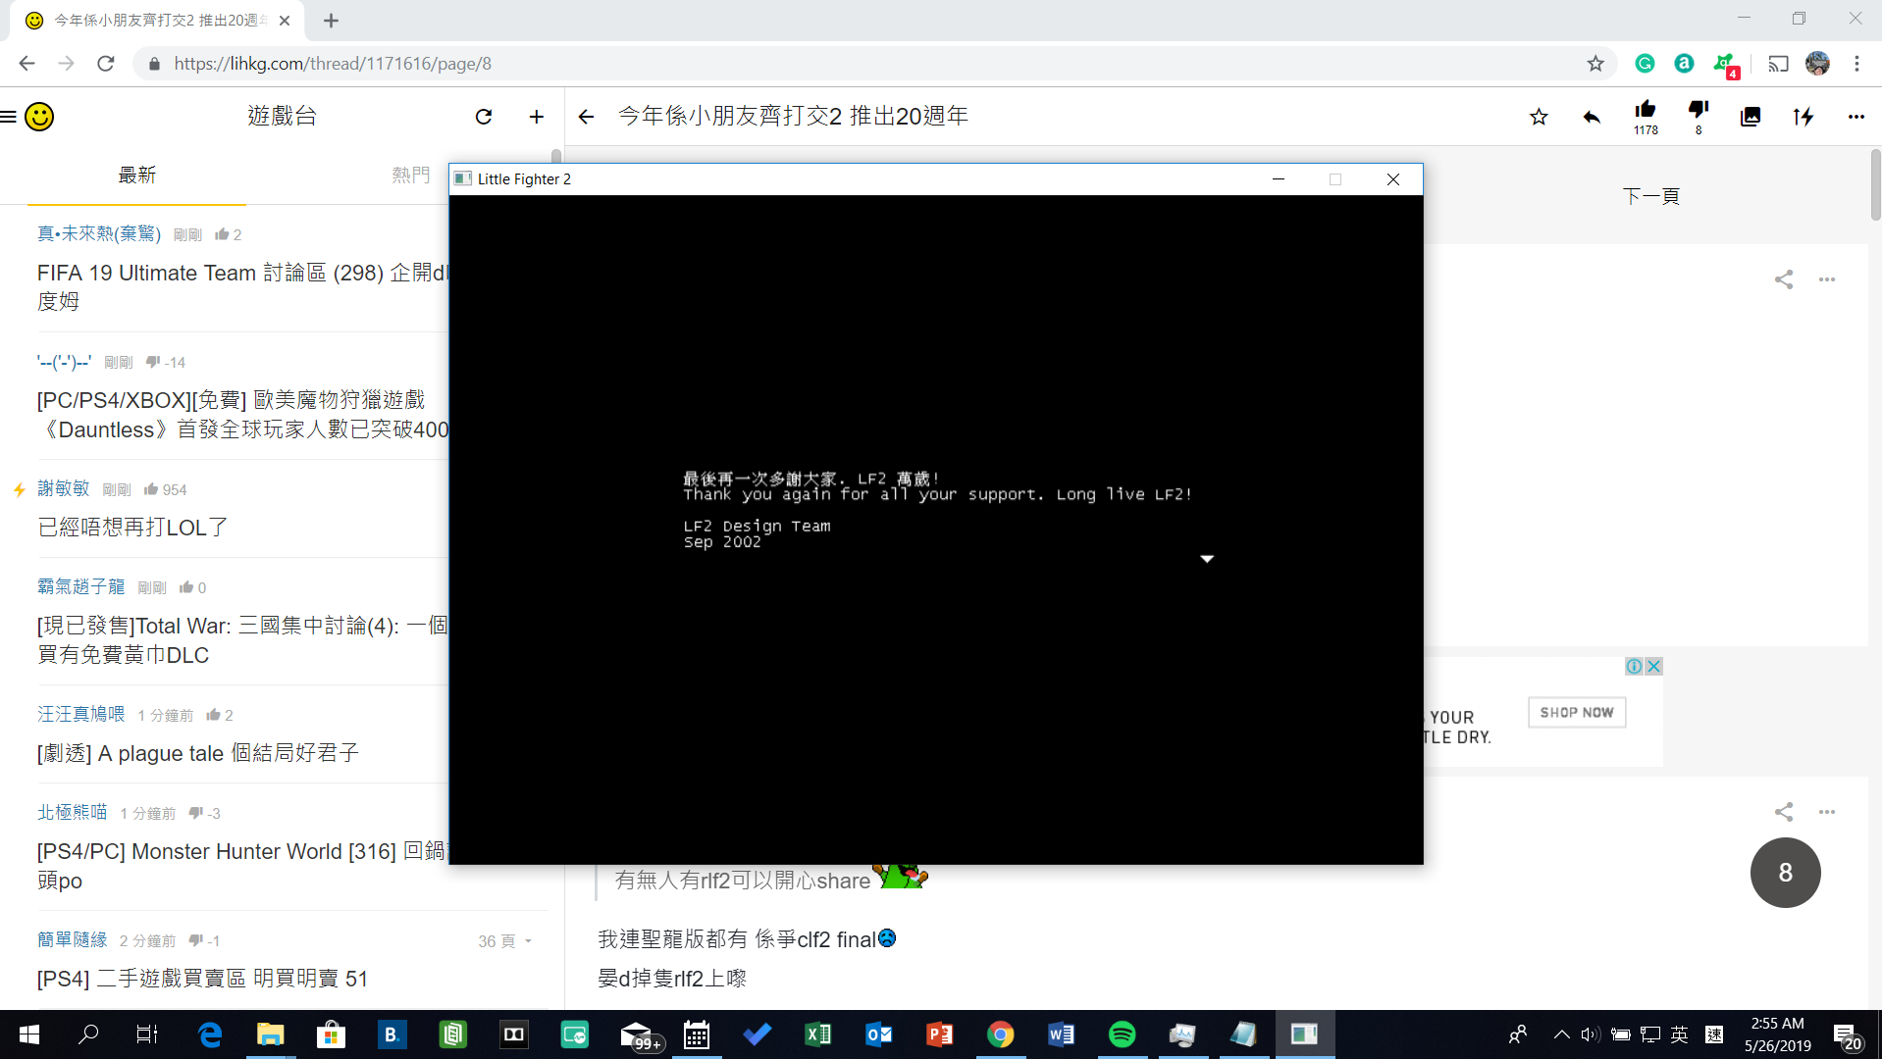The width and height of the screenshot is (1882, 1059).
Task: Click username 北極熊喵
Action: (x=73, y=812)
